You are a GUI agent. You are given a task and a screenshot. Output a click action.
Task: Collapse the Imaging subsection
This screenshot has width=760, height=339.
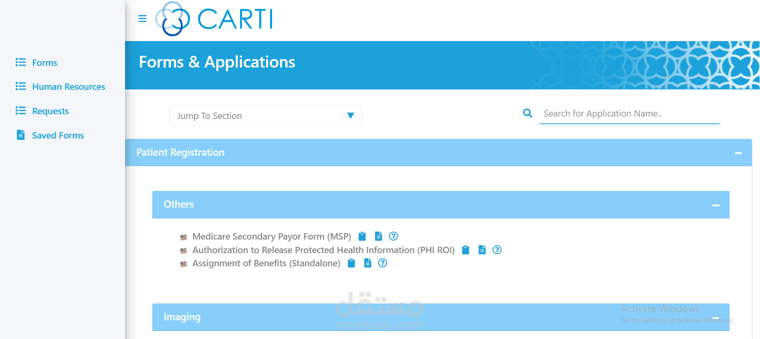tap(716, 318)
